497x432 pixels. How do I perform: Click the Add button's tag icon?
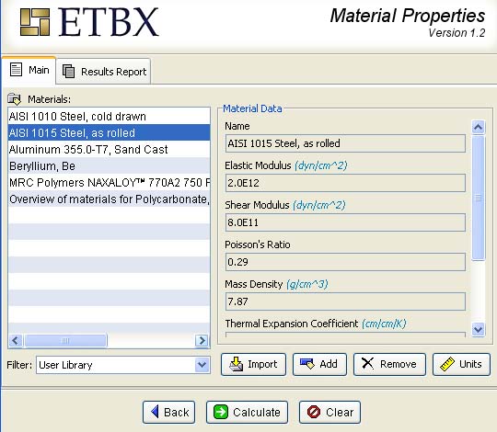point(306,364)
